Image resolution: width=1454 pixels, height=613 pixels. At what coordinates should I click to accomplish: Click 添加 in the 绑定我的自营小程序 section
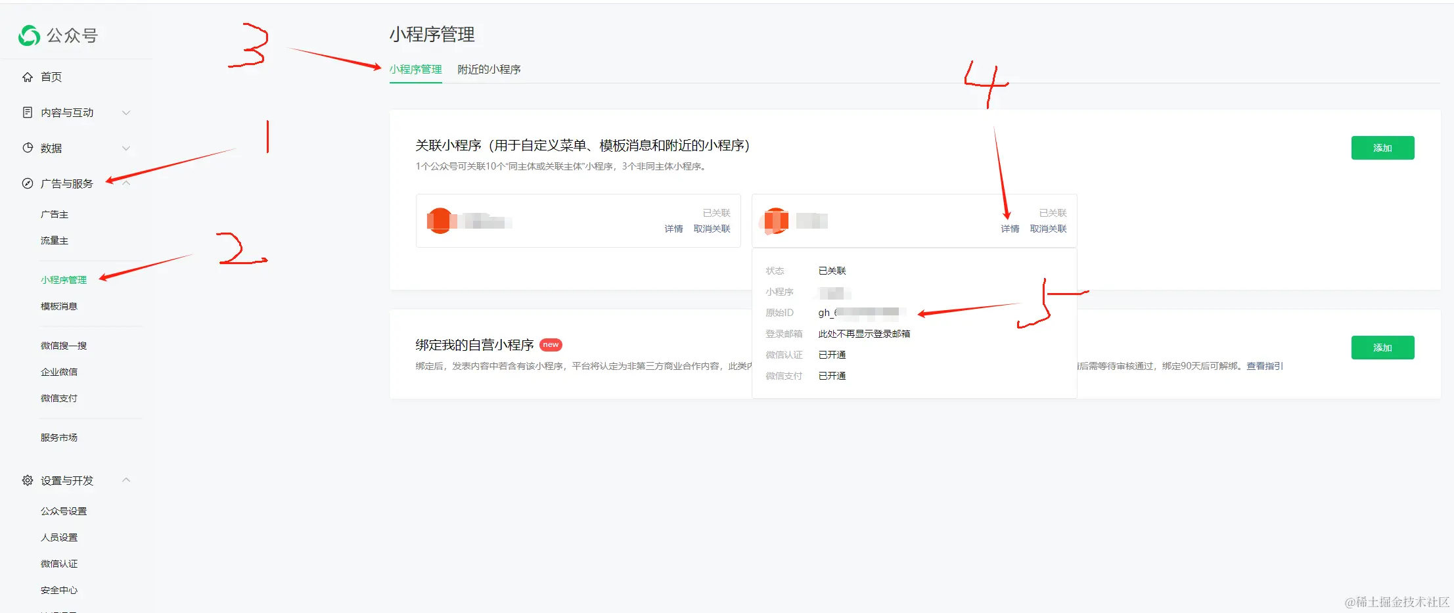(1382, 348)
